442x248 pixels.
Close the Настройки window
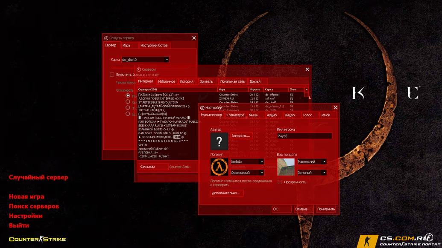tap(335, 108)
